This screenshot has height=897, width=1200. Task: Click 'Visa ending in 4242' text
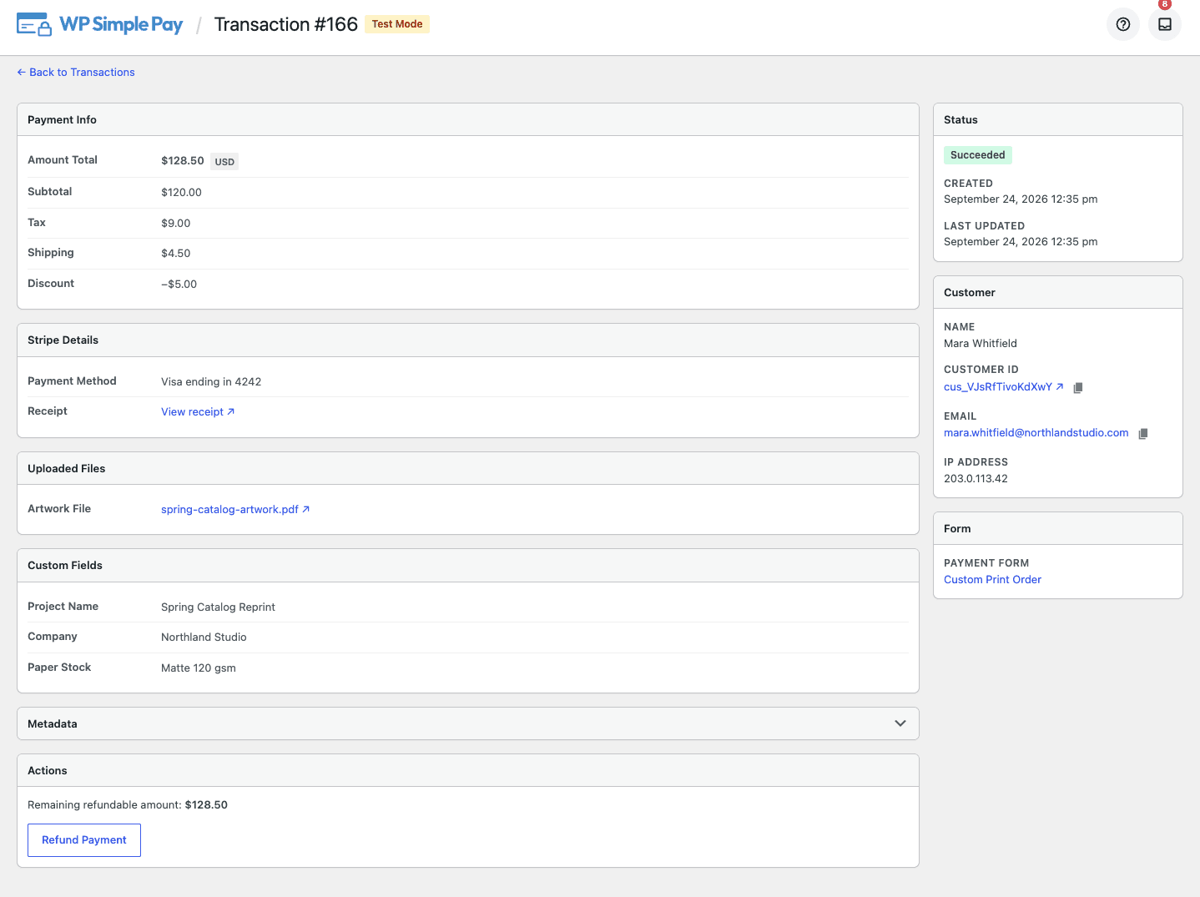click(211, 382)
